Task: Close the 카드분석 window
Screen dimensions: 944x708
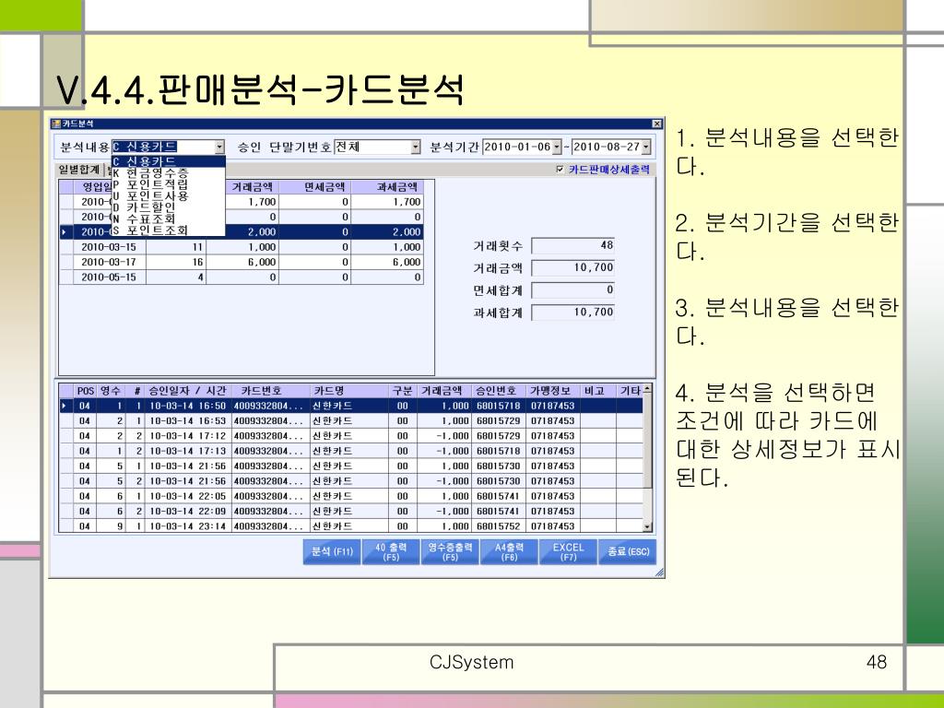Action: tap(656, 124)
